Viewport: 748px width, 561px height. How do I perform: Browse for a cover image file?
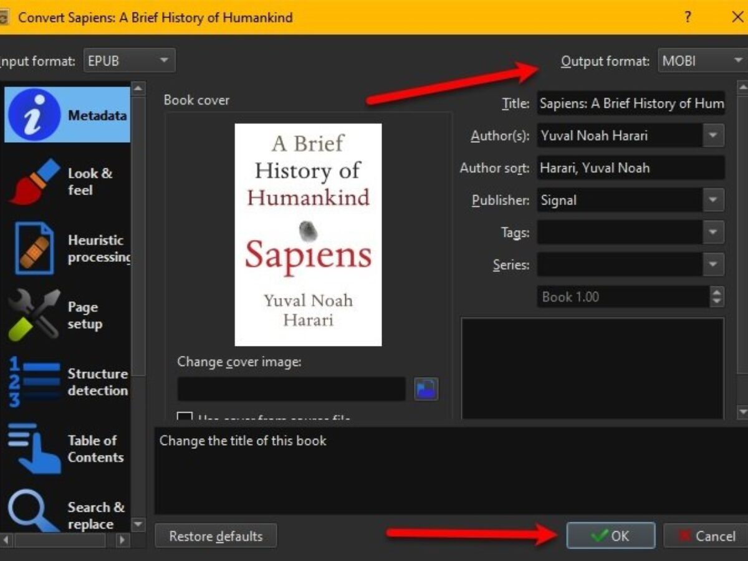[x=426, y=389]
